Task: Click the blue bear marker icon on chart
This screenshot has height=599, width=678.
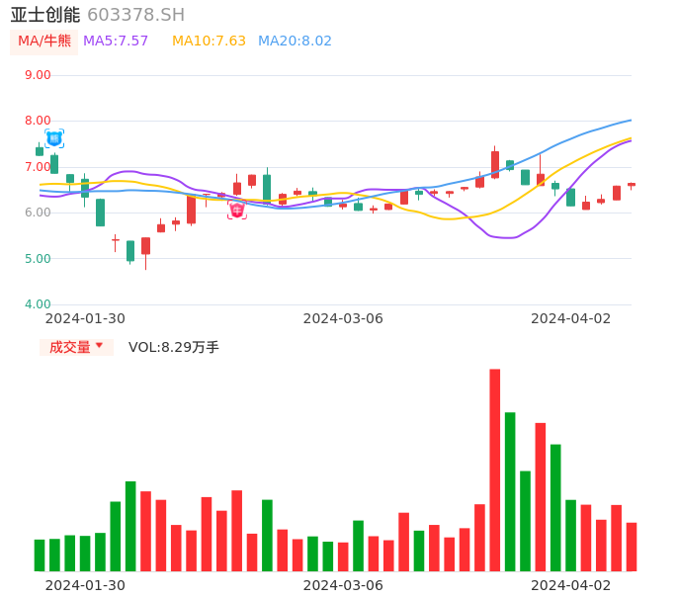Action: coord(54,138)
